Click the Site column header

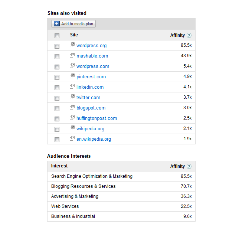coord(74,35)
